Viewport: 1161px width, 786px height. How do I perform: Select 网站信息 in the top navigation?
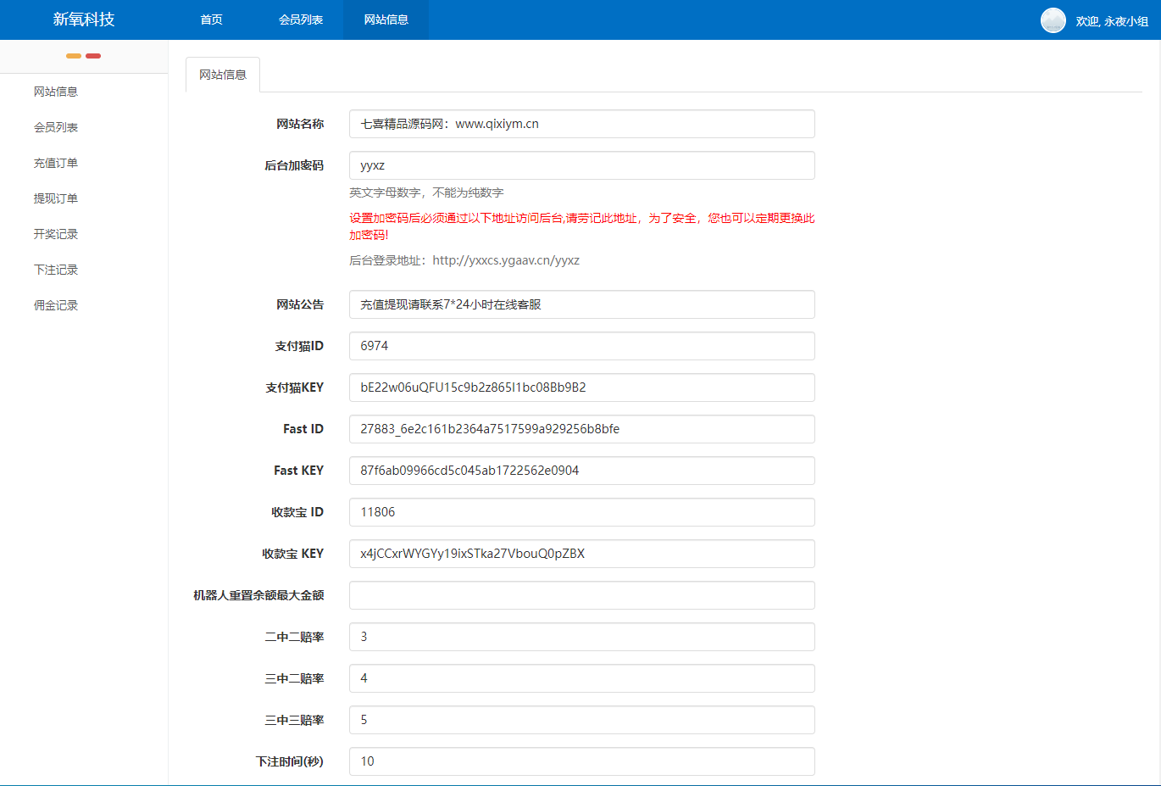coord(385,20)
